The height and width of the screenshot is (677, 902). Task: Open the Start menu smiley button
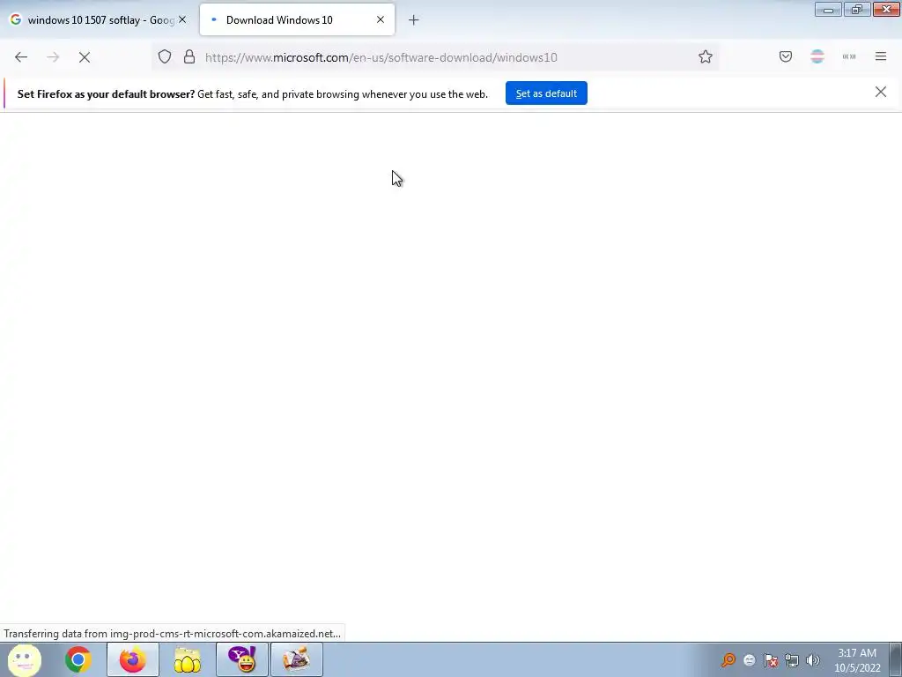[25, 659]
